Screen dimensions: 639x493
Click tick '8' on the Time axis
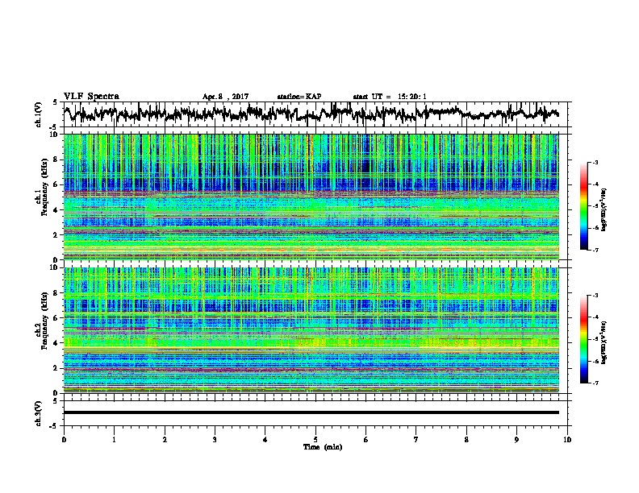click(466, 440)
